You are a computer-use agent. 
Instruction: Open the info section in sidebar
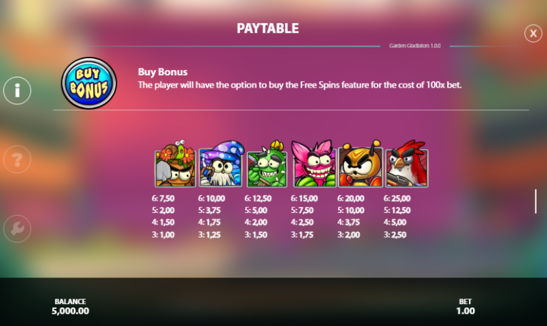(17, 90)
